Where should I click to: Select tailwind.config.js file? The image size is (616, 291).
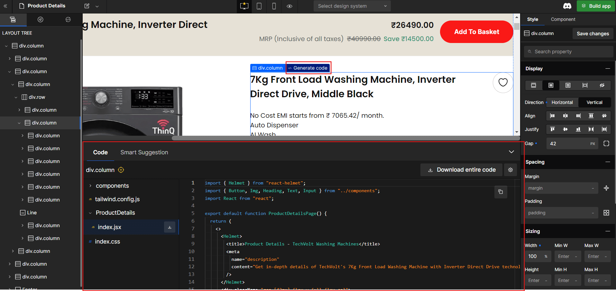tap(117, 199)
